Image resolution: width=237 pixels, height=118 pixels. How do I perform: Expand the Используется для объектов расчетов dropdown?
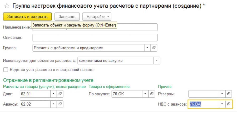click(157, 61)
